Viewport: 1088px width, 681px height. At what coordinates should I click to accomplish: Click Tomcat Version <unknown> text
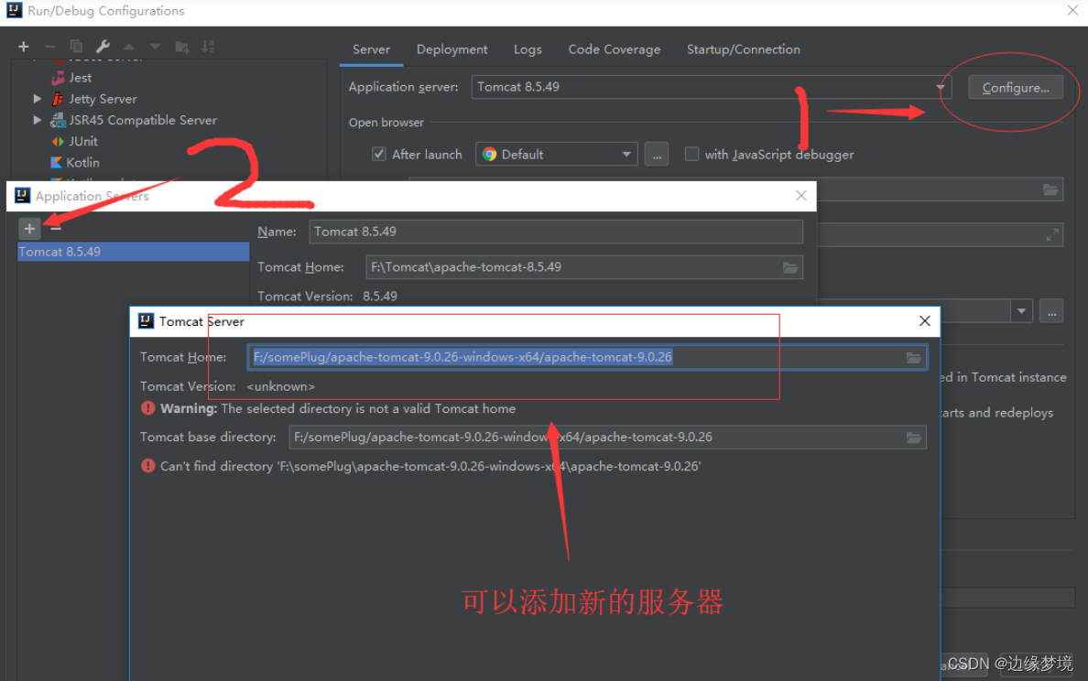(228, 386)
